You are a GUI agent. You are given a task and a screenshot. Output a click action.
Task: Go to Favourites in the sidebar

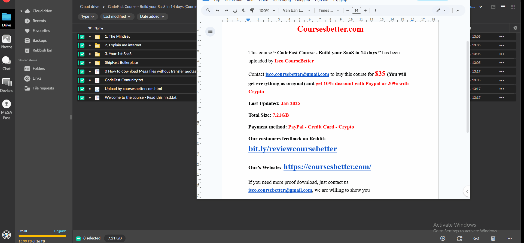pos(41,31)
